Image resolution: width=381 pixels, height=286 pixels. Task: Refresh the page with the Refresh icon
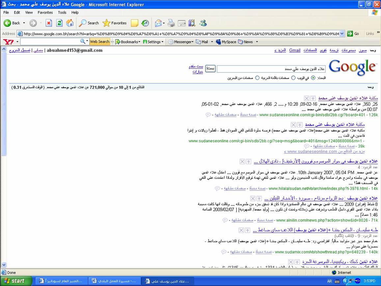(x=59, y=23)
